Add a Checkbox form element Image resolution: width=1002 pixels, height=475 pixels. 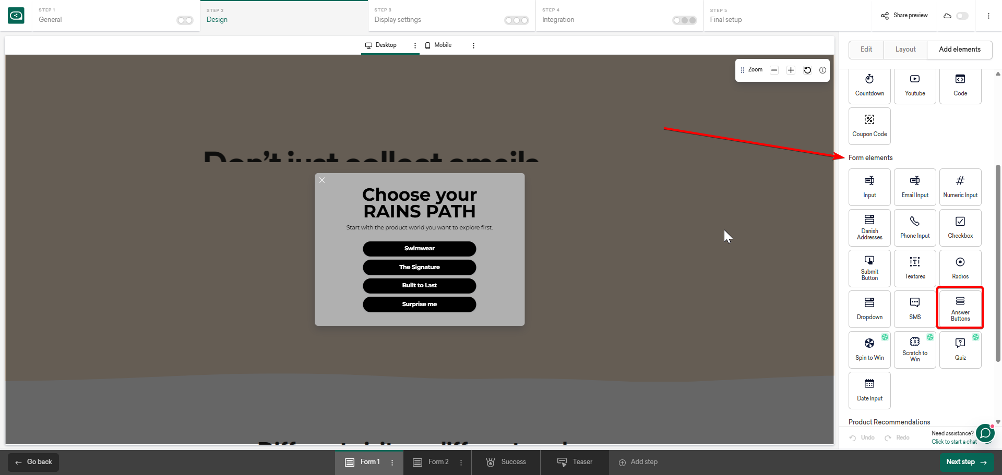pos(960,228)
